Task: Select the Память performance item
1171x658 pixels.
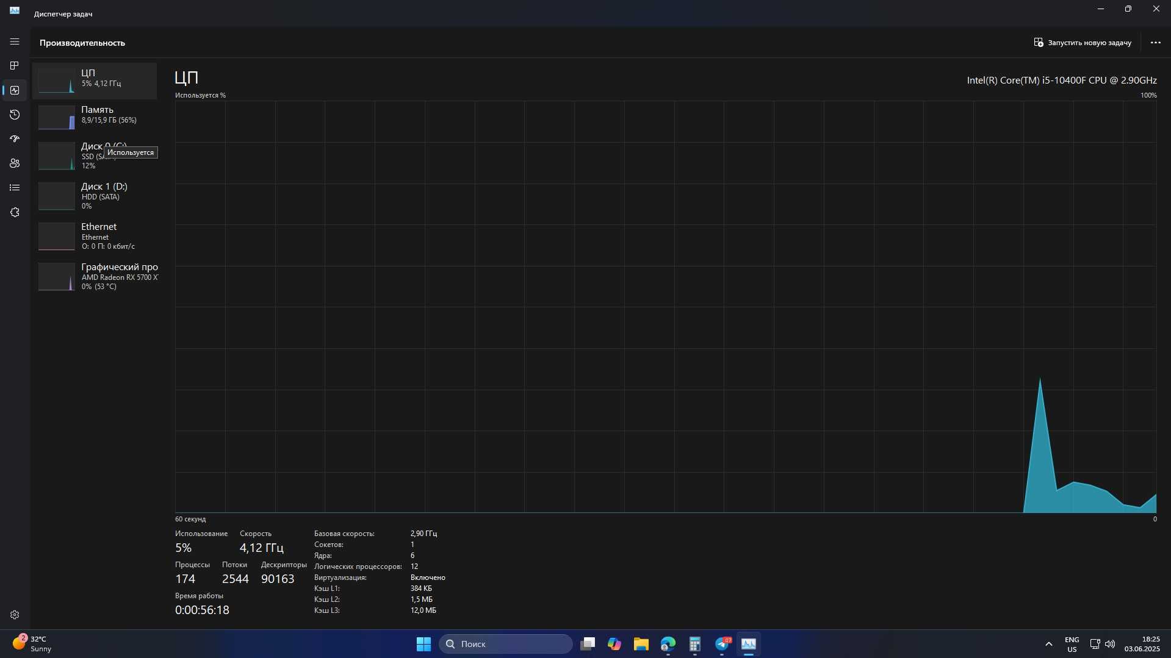Action: pyautogui.click(x=95, y=117)
